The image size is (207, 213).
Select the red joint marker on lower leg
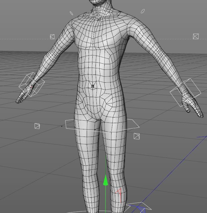click(119, 195)
